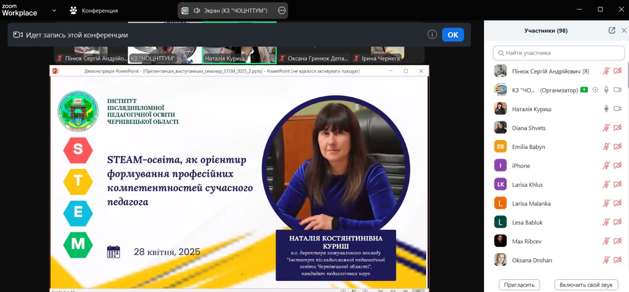Click the Найти участника search field
Image resolution: width=629 pixels, height=292 pixels.
click(x=559, y=53)
